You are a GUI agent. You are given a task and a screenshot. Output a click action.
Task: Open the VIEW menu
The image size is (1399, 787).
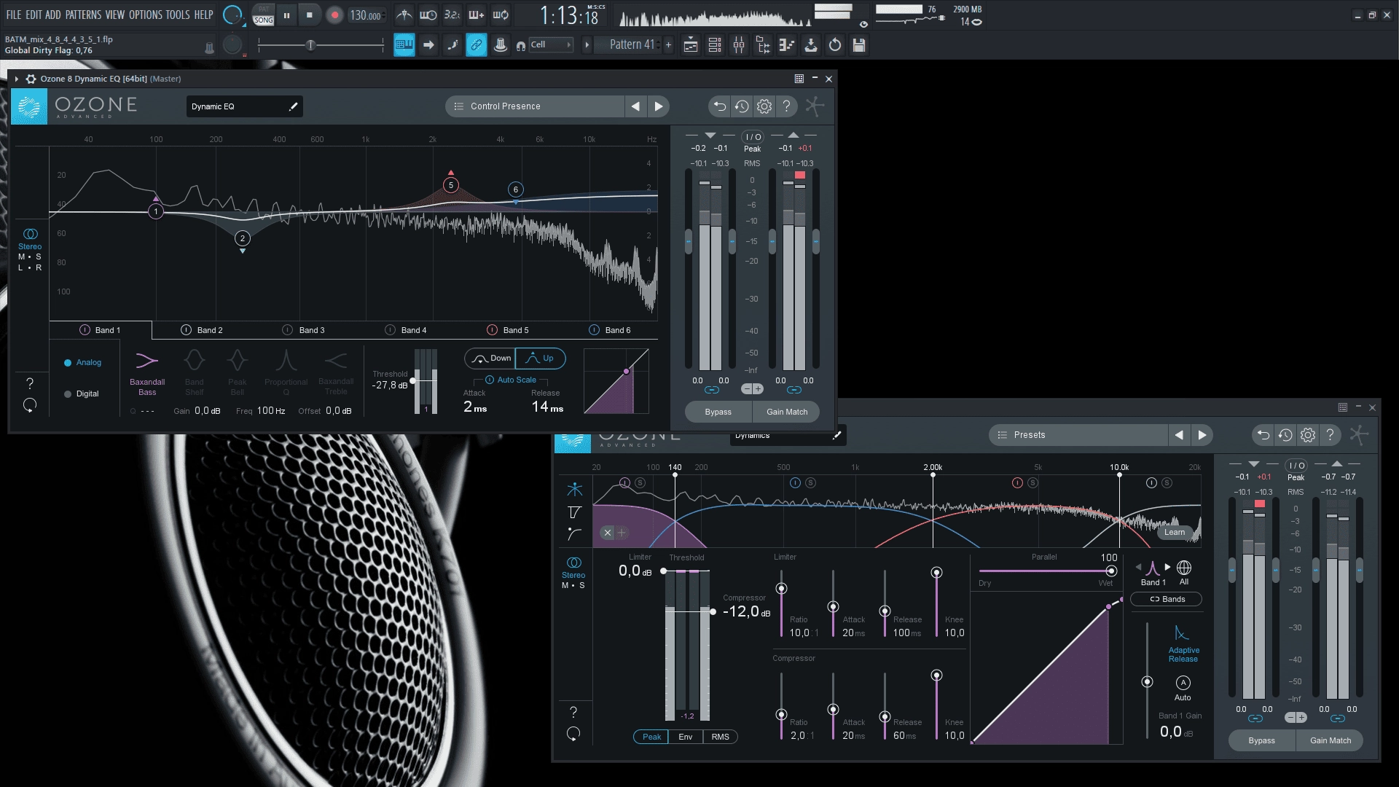(x=115, y=15)
